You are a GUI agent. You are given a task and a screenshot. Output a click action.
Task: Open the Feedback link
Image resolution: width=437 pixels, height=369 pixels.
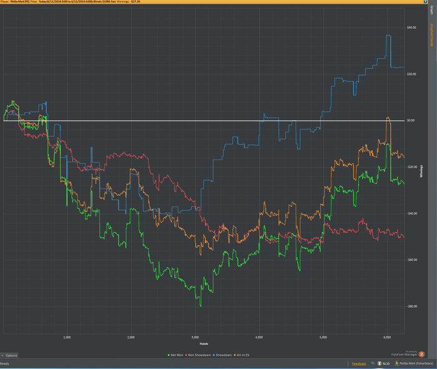coord(359,364)
